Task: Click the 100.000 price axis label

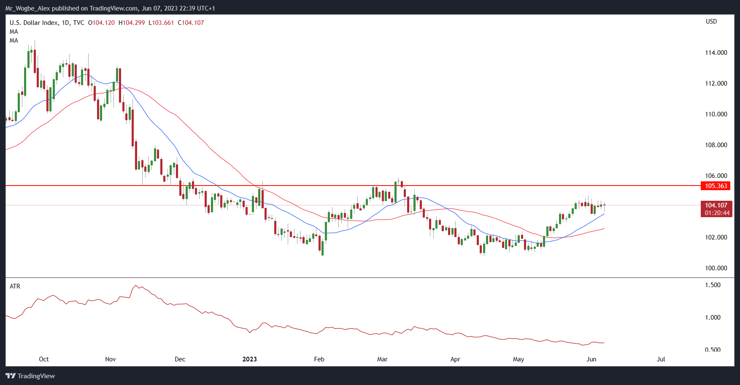Action: [716, 268]
